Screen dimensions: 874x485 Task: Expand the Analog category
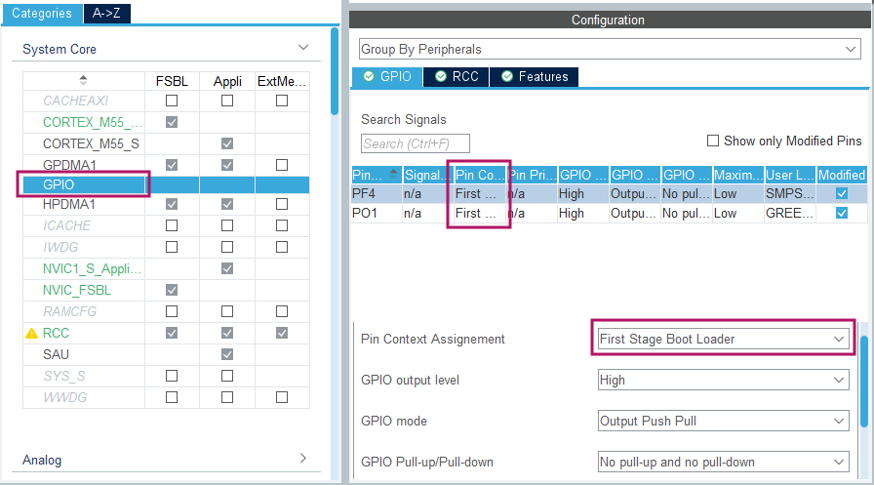coord(303,459)
